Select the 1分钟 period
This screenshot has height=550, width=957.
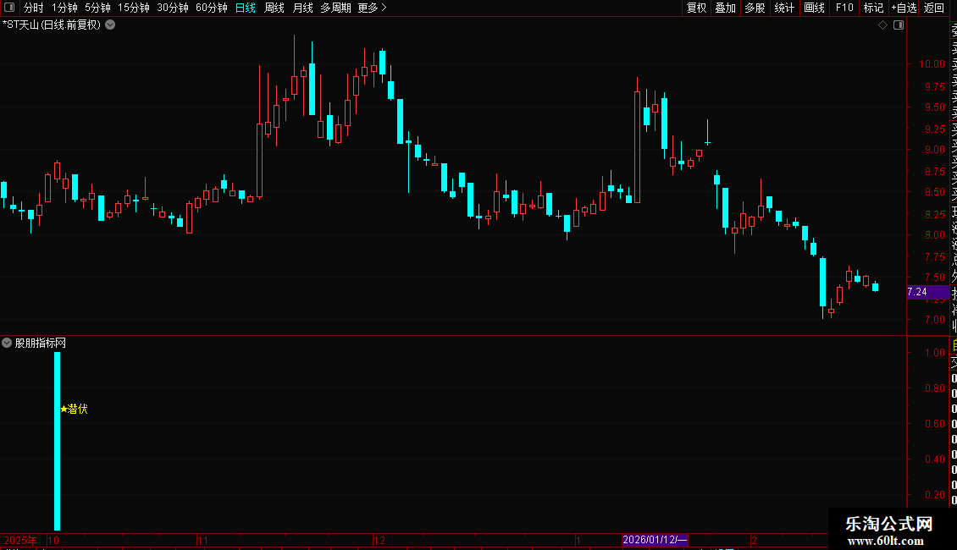coord(64,8)
